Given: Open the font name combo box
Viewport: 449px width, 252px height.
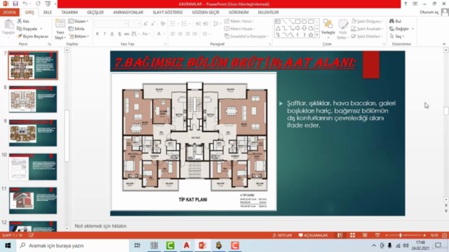Looking at the screenshot, I should (x=111, y=24).
